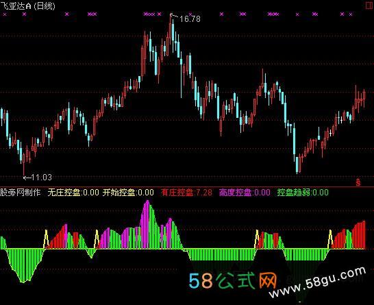Click the 股旁网制作 indicator name
The image size is (374, 305).
21,193
